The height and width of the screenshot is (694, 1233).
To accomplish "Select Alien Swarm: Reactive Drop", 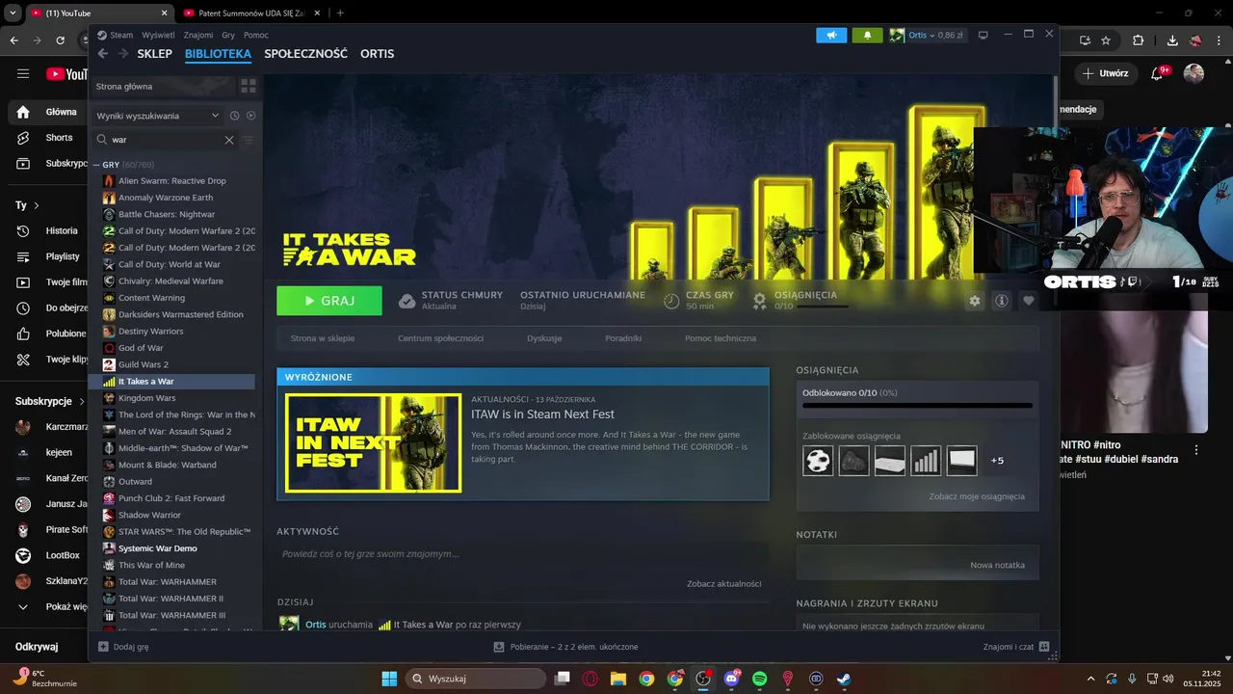I will 171,181.
